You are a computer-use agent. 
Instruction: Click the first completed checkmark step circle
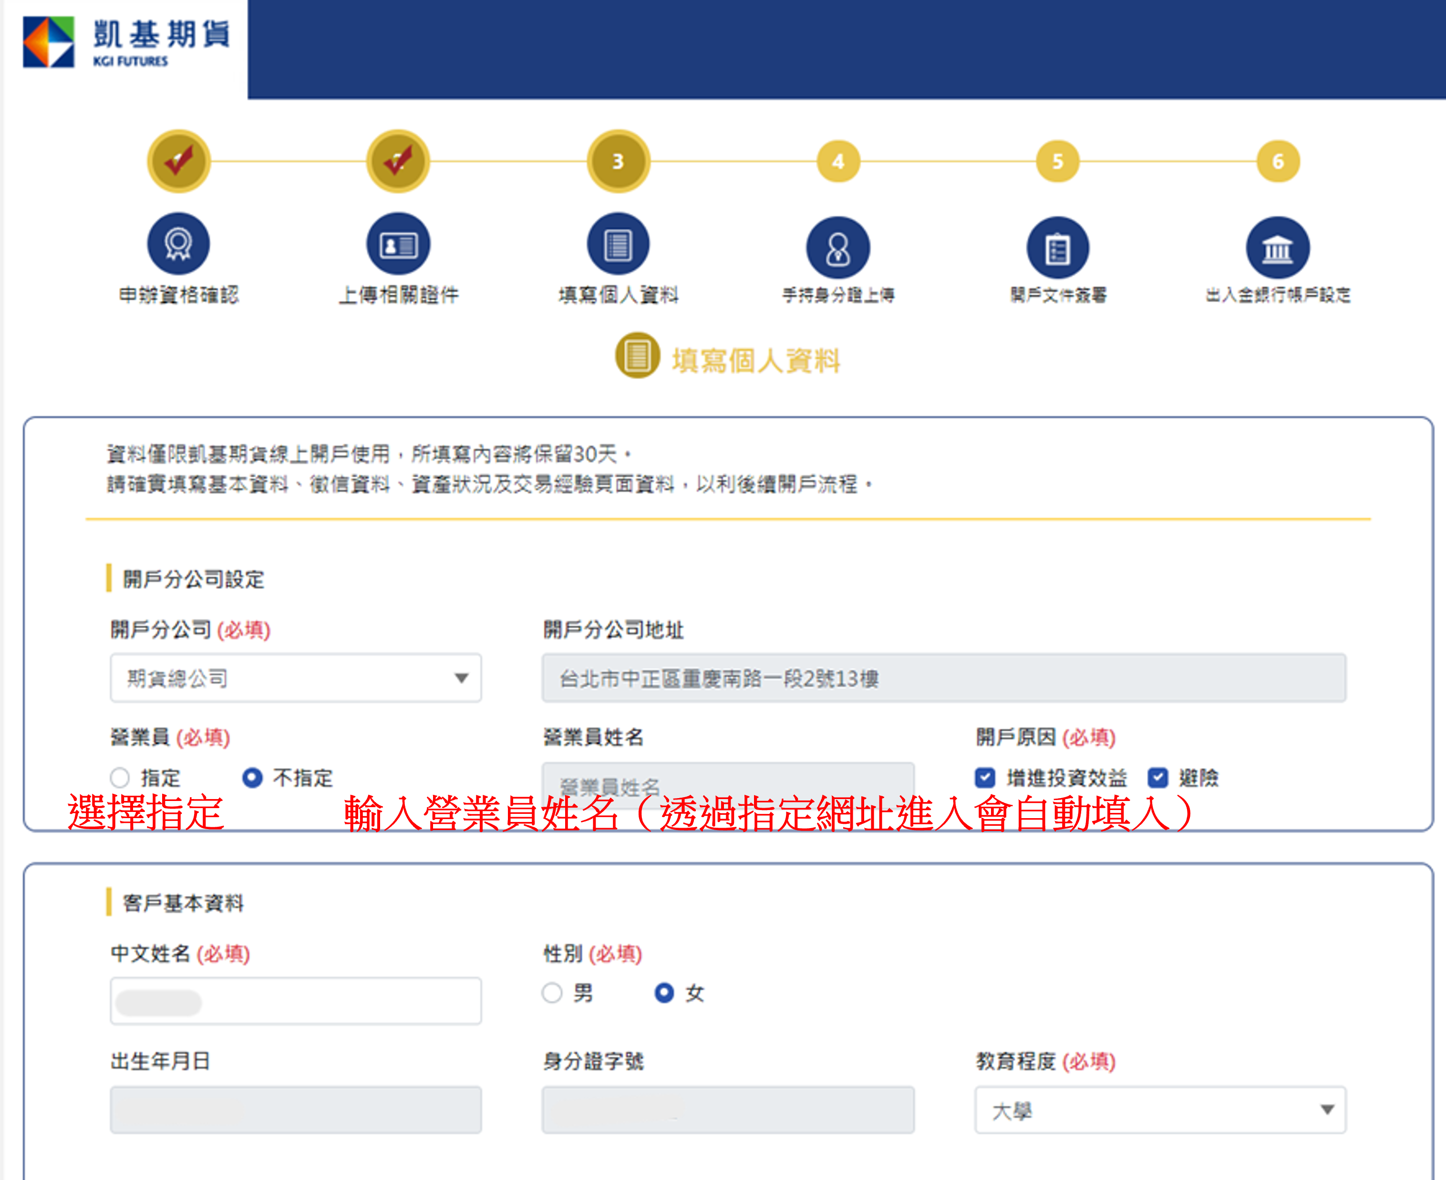(178, 162)
